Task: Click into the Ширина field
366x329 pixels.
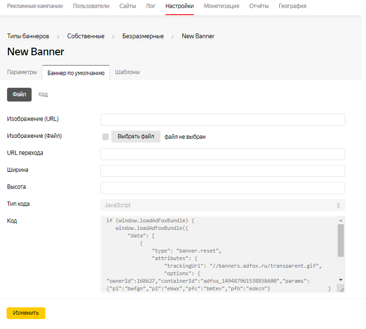Action: point(222,171)
